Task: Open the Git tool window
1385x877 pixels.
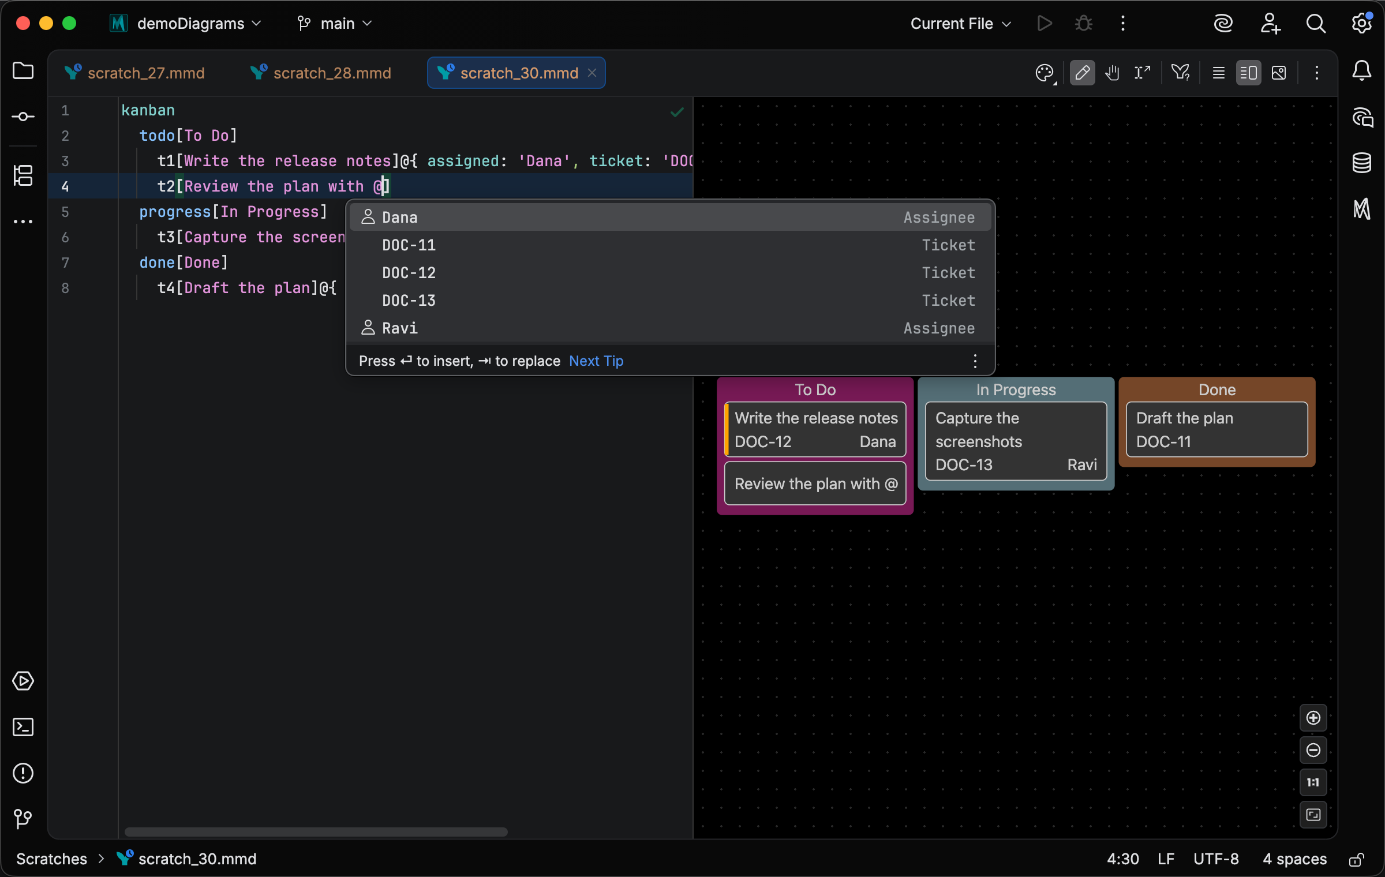Action: tap(23, 818)
